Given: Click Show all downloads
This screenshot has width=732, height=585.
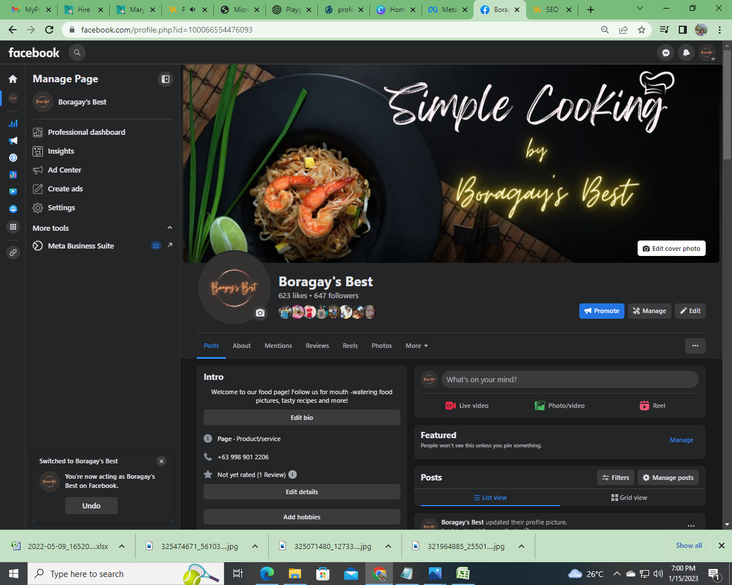Looking at the screenshot, I should point(689,546).
